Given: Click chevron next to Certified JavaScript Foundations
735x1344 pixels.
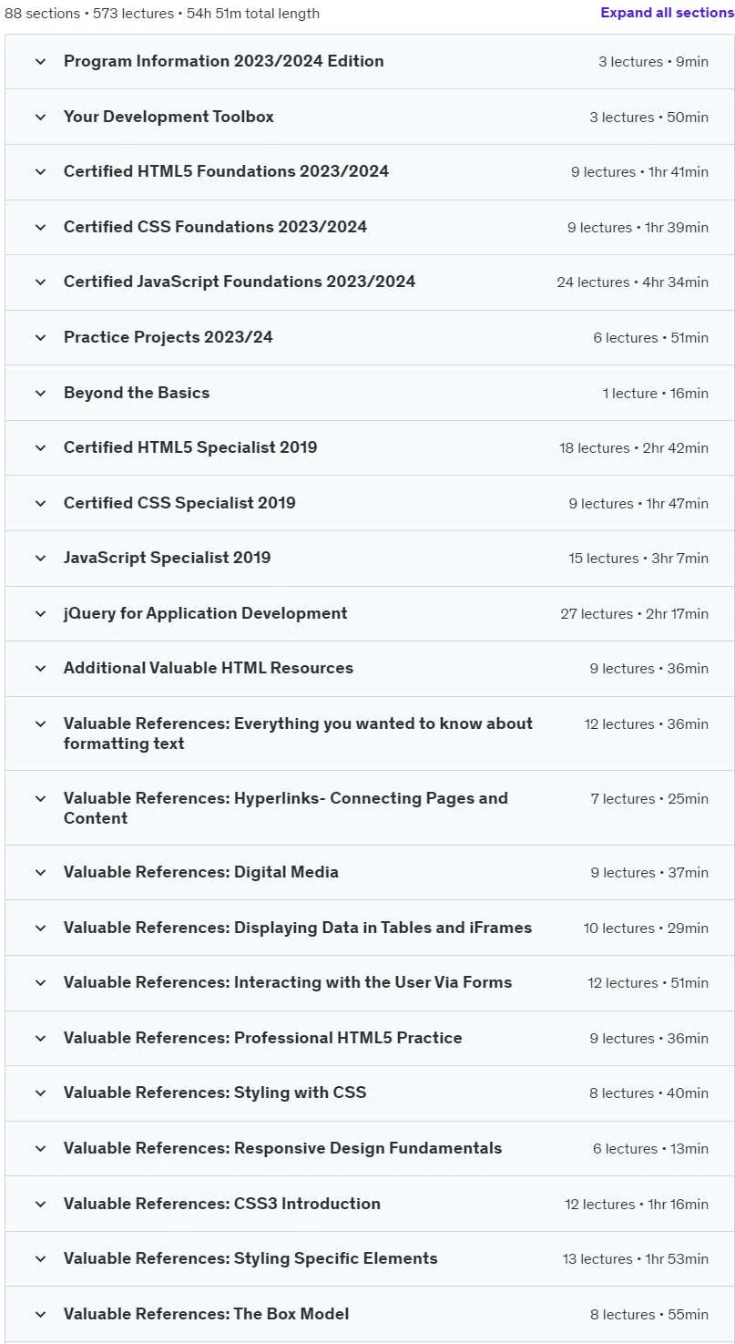Looking at the screenshot, I should pyautogui.click(x=40, y=282).
